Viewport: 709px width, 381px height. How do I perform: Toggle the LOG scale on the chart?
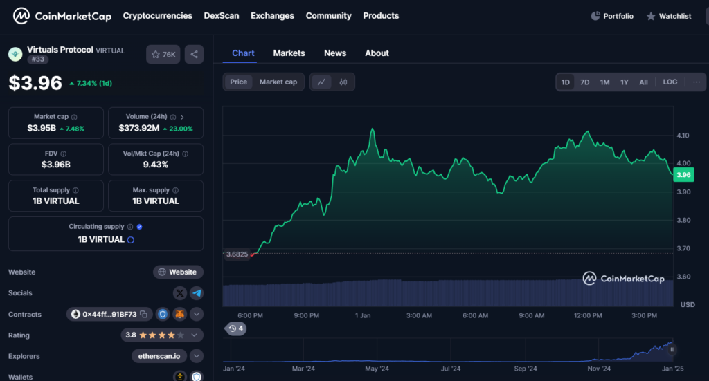point(670,82)
